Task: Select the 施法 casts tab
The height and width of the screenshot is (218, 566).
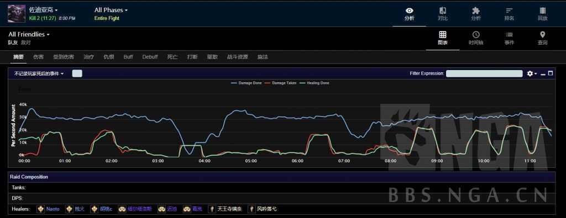Action: [x=263, y=57]
